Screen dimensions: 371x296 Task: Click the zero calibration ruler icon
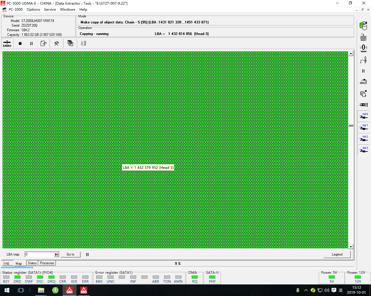(363, 48)
